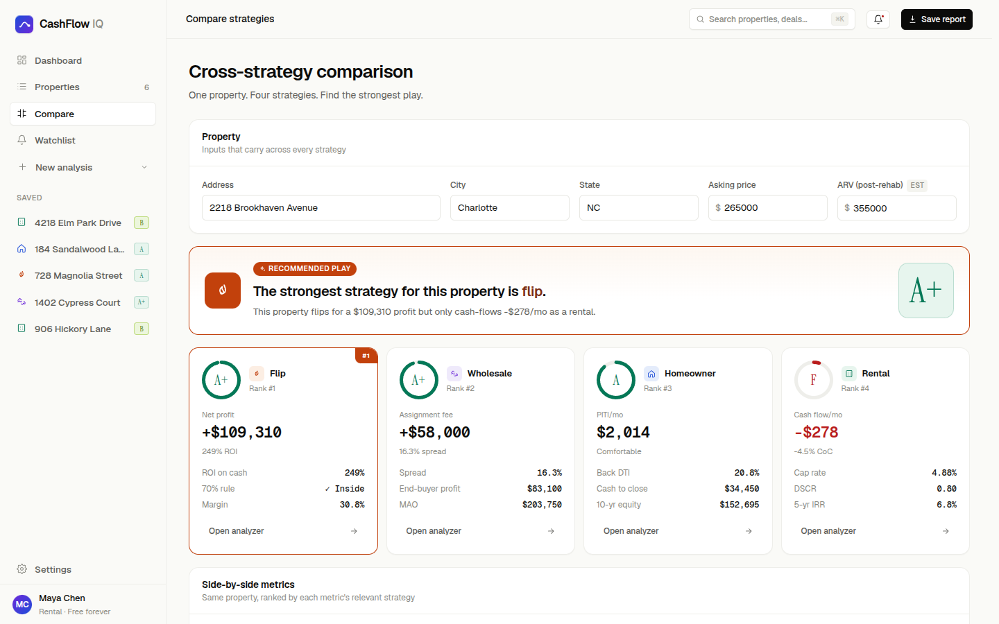999x624 pixels.
Task: Edit the Address field 2218 Brookhaven Avenue
Action: pyautogui.click(x=321, y=208)
